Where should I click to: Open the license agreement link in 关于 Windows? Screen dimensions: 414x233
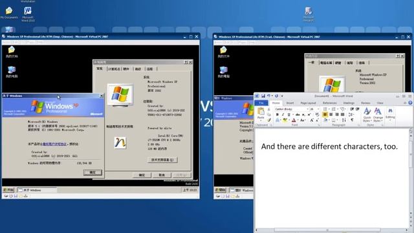54,144
